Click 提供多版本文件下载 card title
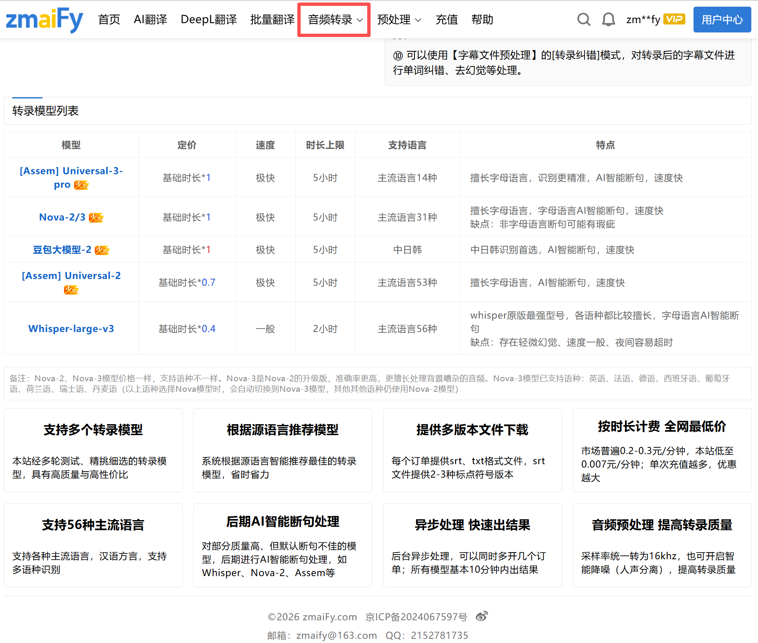The width and height of the screenshot is (758, 643). [x=472, y=430]
